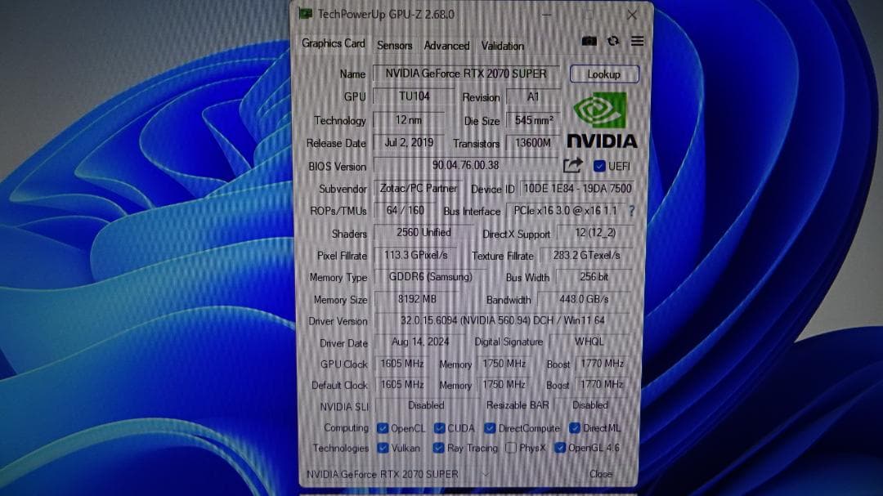Viewport: 883px width, 496px height.
Task: Toggle the Ray Tracing checkbox
Action: coord(438,448)
